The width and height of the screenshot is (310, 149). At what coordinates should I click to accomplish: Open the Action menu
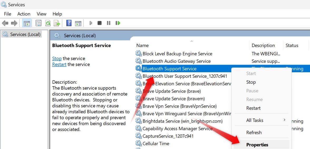pos(24,14)
